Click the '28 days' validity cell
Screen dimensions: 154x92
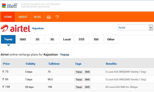[29, 87]
